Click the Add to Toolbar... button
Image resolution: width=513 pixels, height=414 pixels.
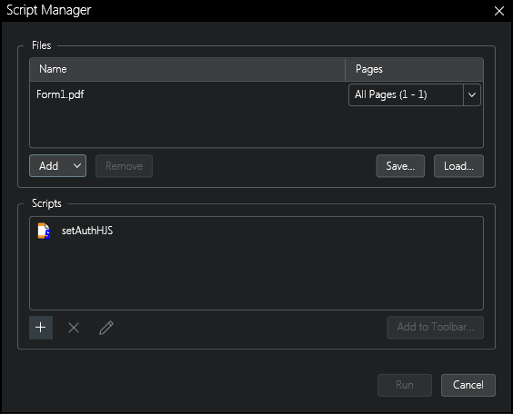[435, 327]
